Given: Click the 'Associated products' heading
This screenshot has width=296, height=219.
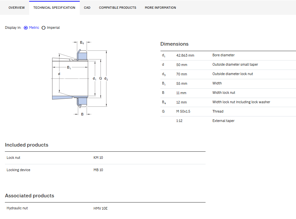Looking at the screenshot, I should (30, 196).
